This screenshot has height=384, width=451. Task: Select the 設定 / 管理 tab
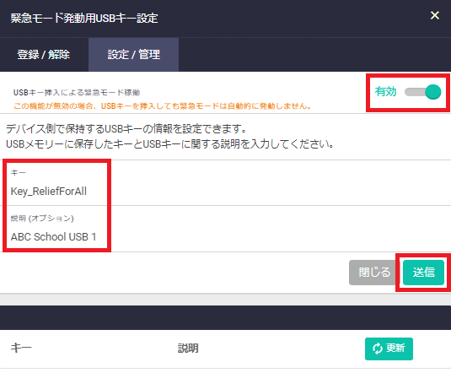pyautogui.click(x=133, y=54)
